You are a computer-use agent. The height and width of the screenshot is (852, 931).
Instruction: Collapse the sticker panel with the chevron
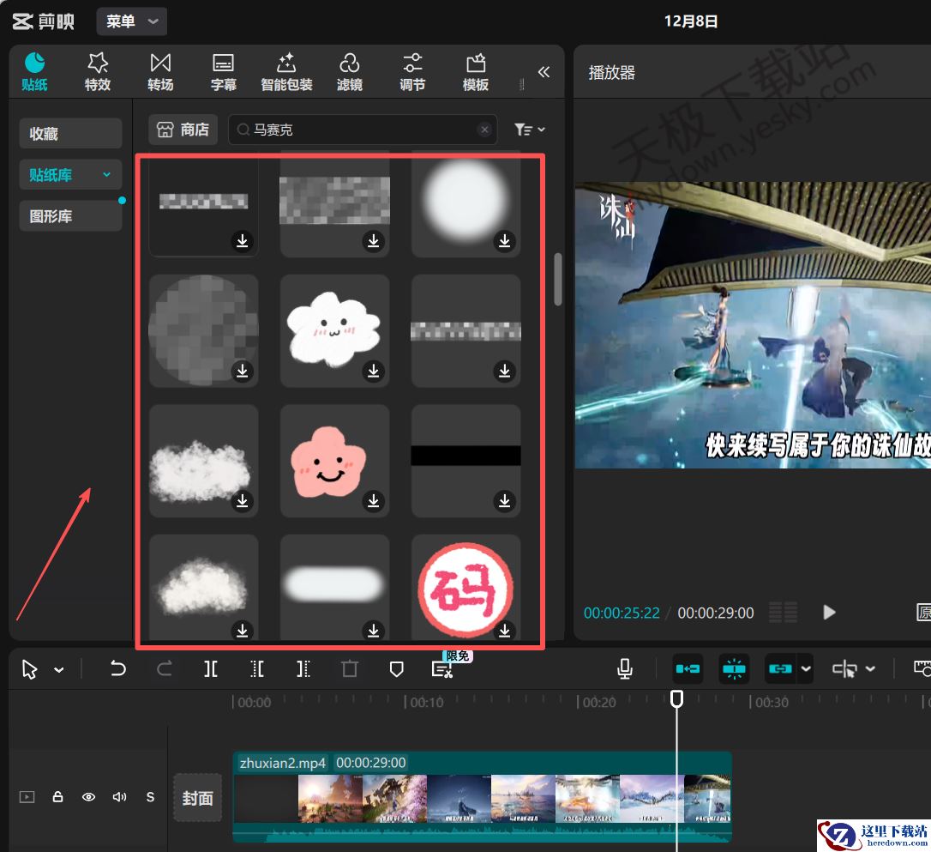coord(544,72)
